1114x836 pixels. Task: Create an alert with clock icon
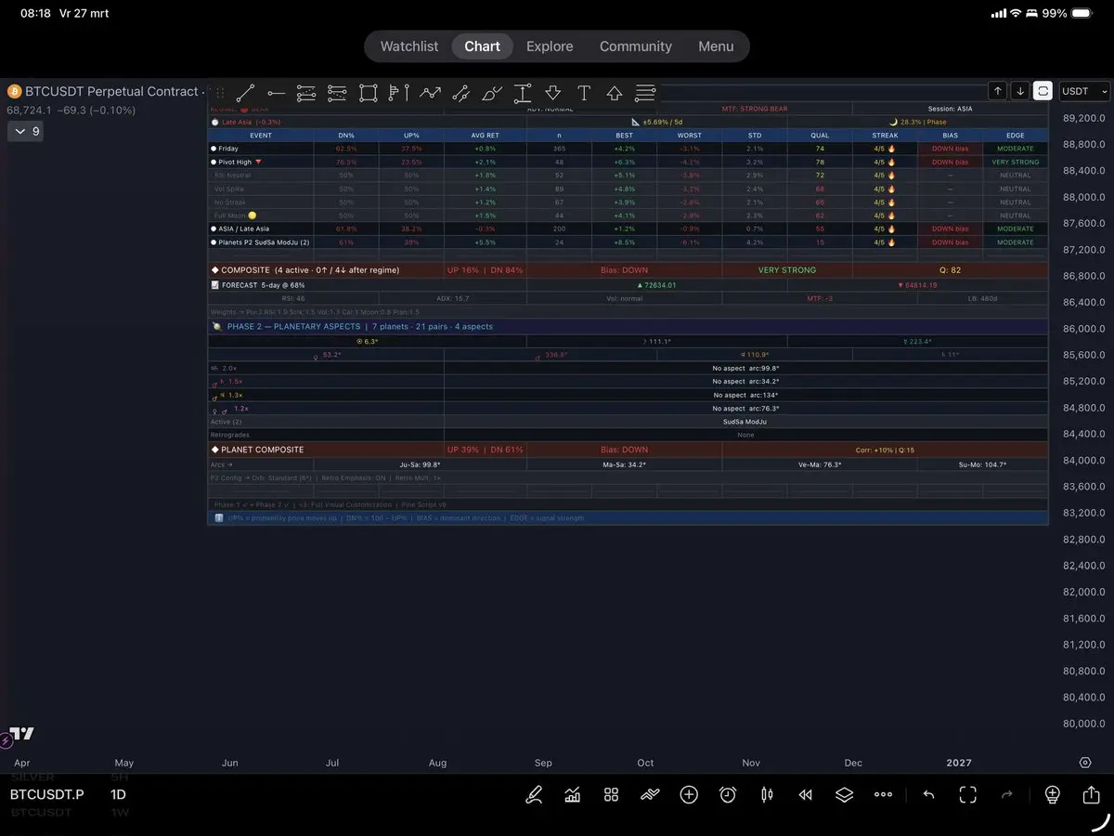[728, 794]
